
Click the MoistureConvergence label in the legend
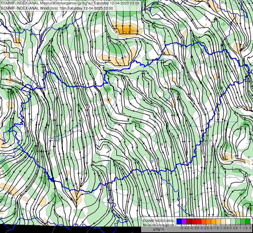(x=158, y=225)
